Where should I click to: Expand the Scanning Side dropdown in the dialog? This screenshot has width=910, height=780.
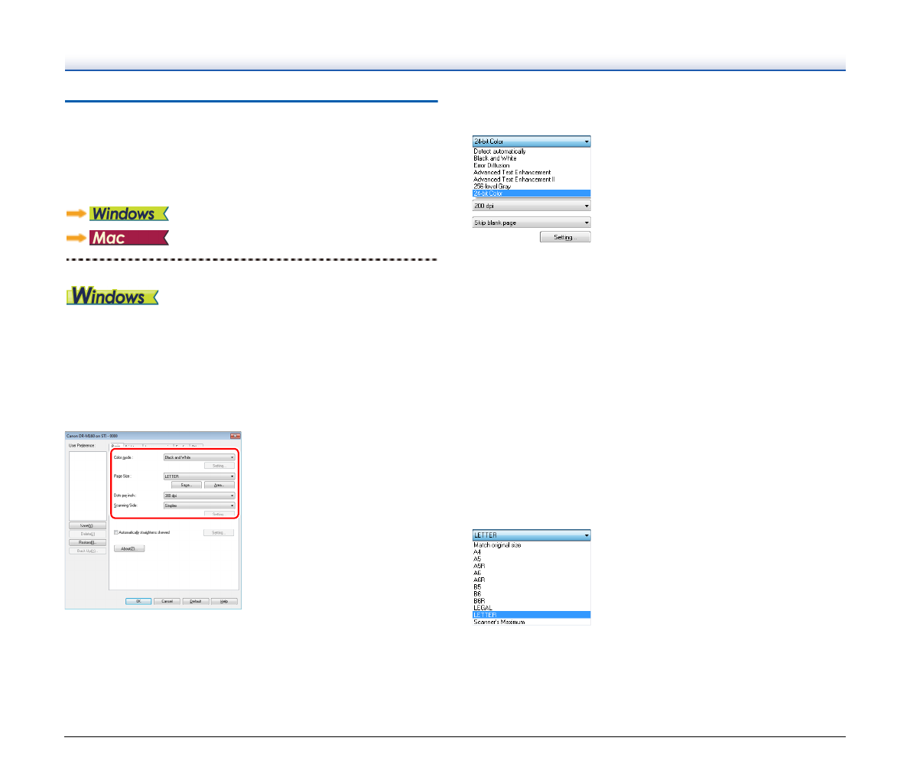pos(199,505)
